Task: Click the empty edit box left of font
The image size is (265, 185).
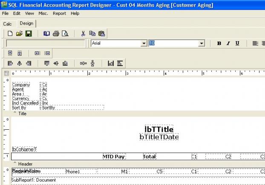Action: 46,43
